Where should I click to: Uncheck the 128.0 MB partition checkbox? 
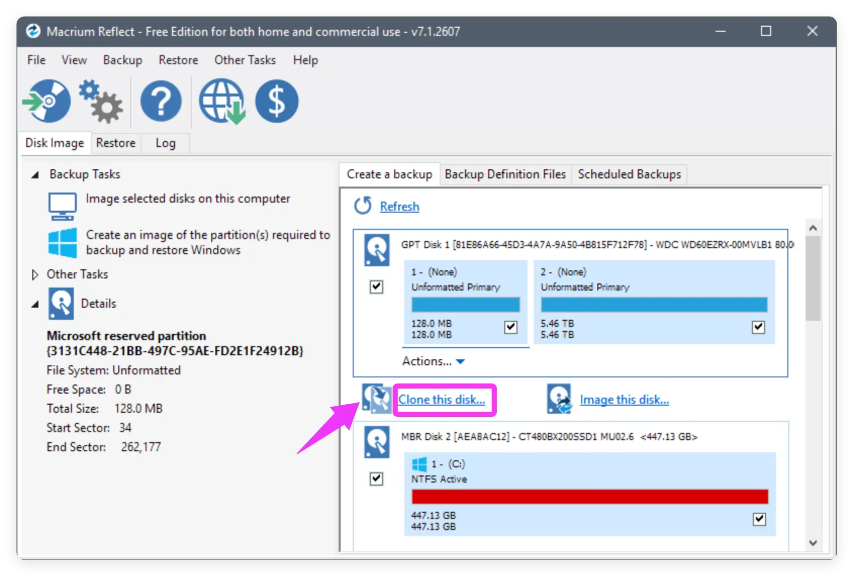tap(511, 327)
